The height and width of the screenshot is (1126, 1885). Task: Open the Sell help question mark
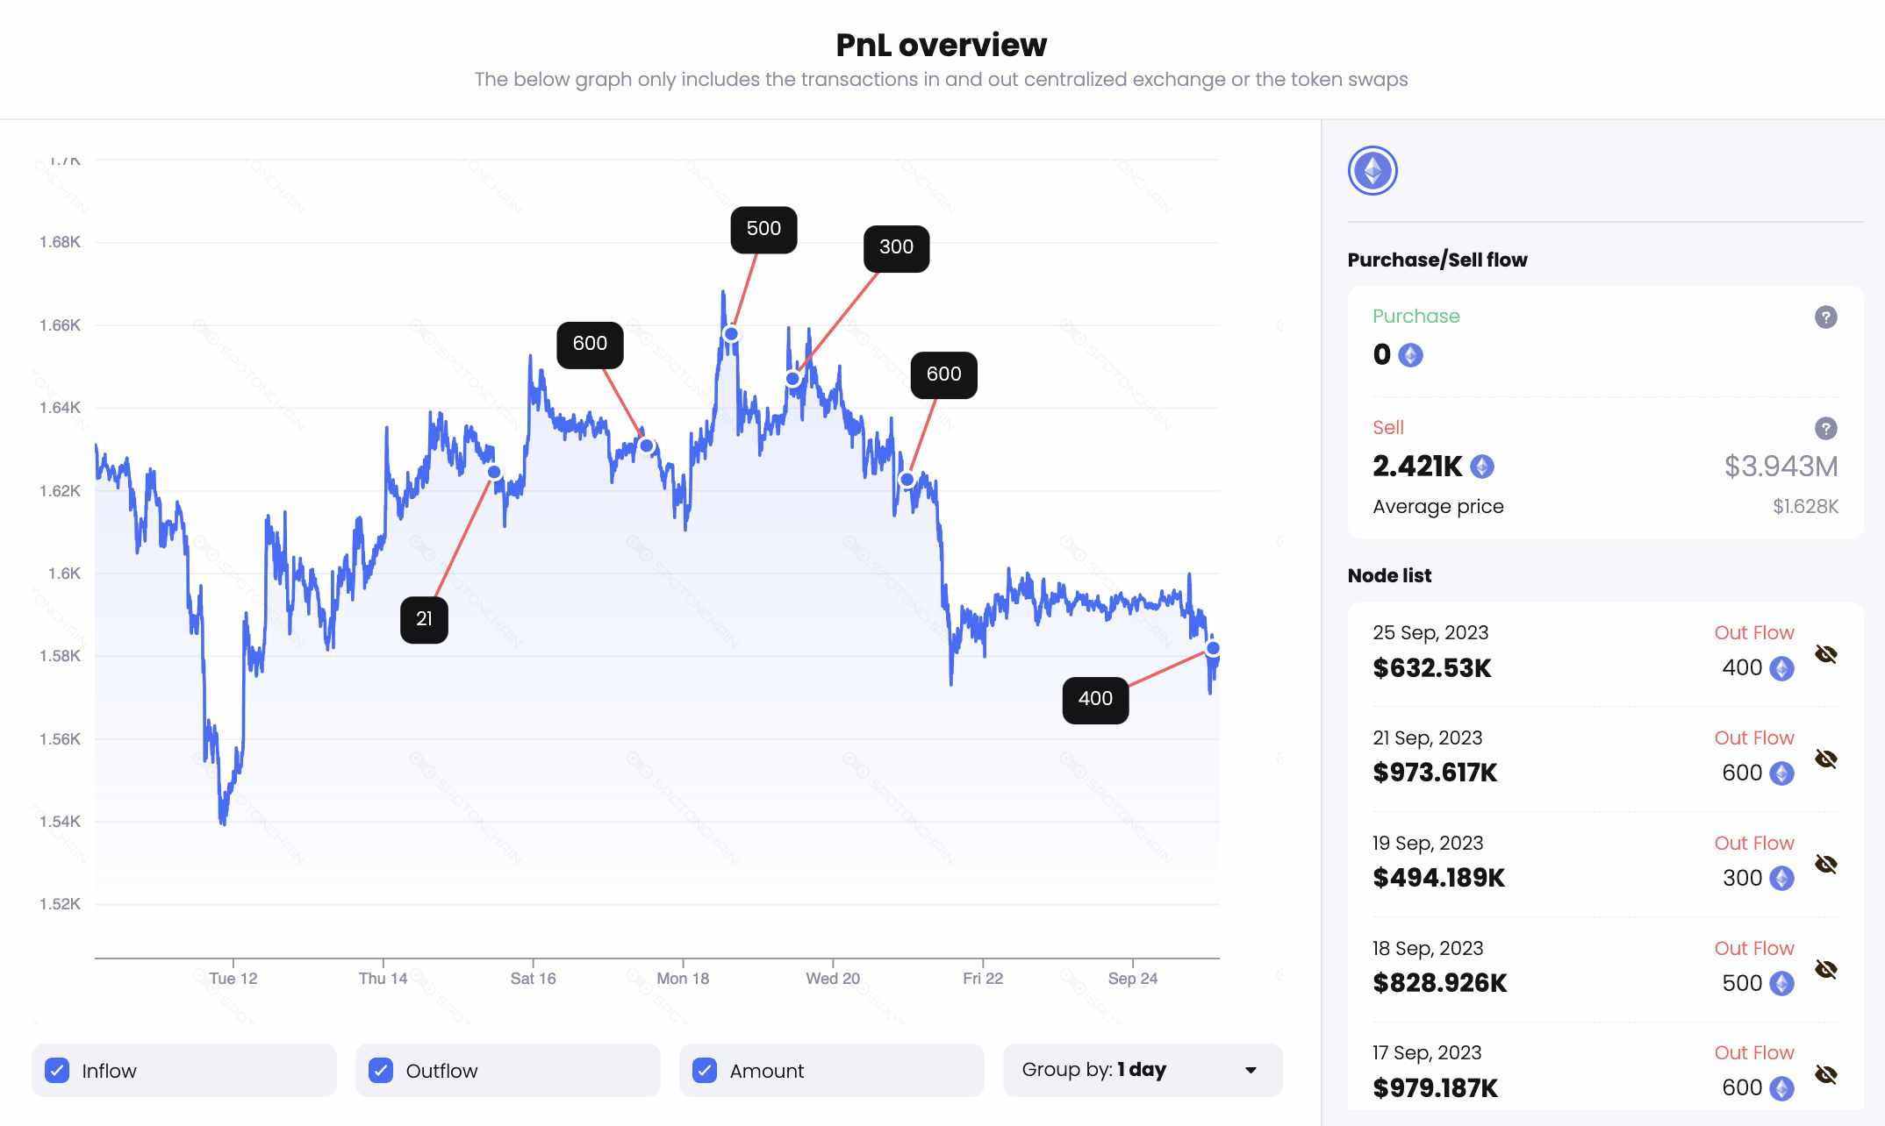coord(1825,429)
